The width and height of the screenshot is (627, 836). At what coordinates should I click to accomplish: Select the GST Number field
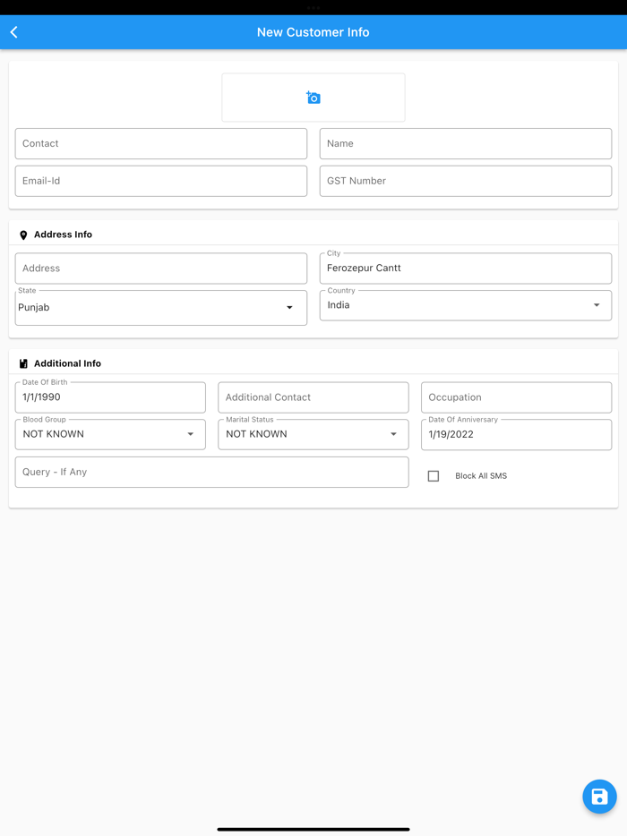pyautogui.click(x=465, y=181)
